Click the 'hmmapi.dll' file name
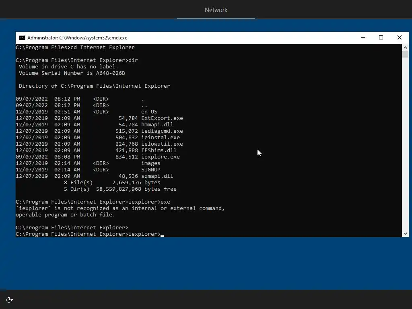412x309 pixels. click(157, 125)
